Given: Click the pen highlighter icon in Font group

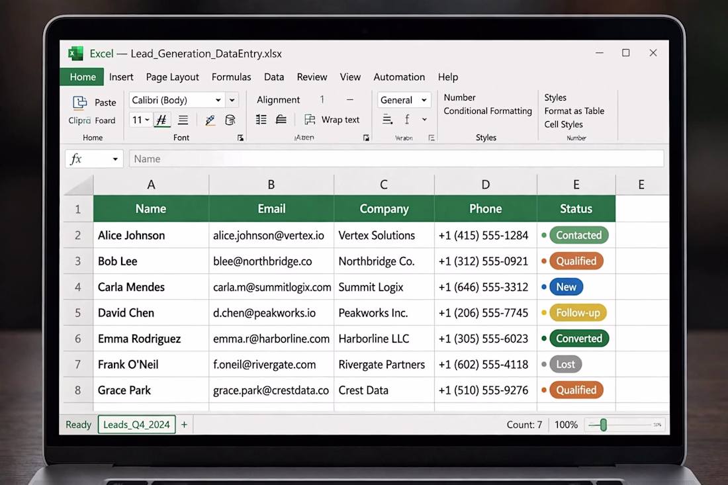Looking at the screenshot, I should click(210, 120).
